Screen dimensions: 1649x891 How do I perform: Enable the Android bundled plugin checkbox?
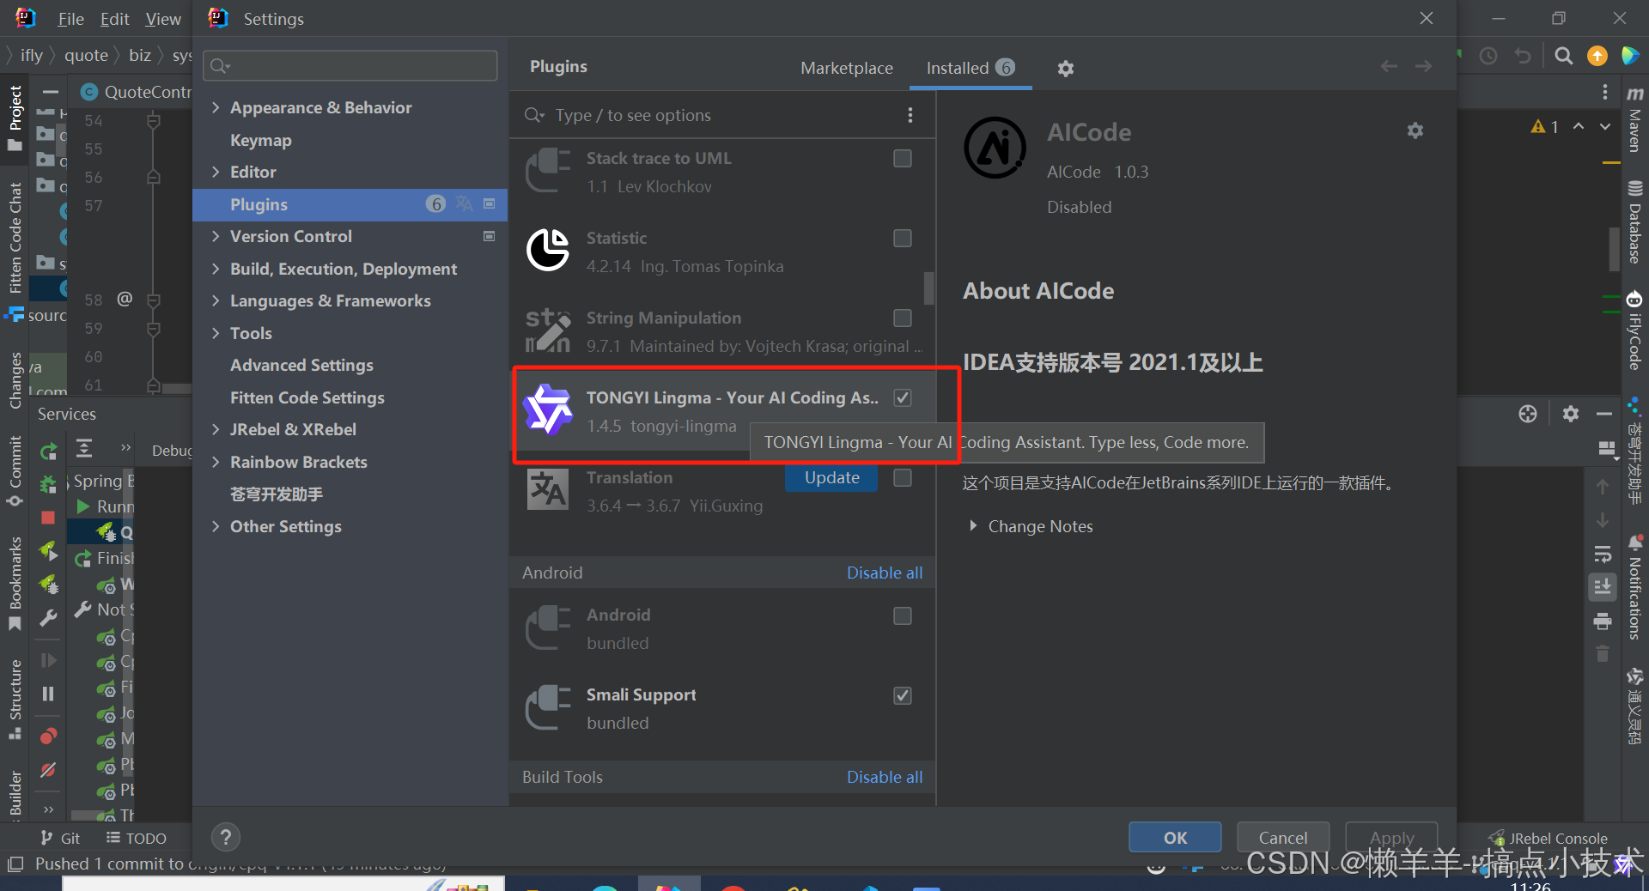pyautogui.click(x=903, y=615)
